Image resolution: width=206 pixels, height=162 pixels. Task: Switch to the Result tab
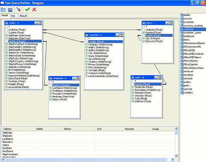click(23, 16)
